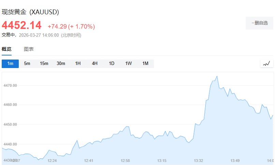Pick the 4H interval
The image size is (275, 165).
(95, 64)
